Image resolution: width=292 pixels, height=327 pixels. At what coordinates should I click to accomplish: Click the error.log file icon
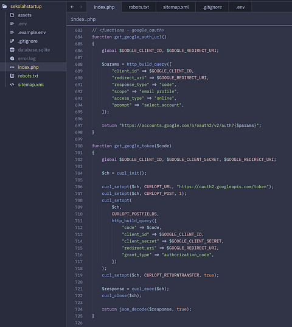[x=12, y=58]
